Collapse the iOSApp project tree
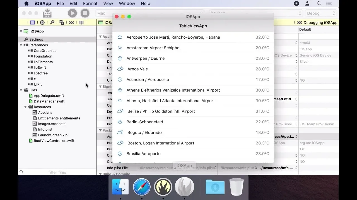Screen dimensions: 357x200 pyautogui.click(x=21, y=31)
